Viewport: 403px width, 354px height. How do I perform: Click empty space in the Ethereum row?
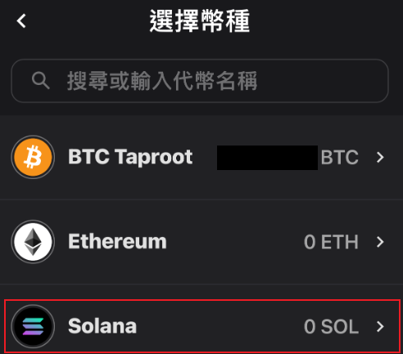point(235,242)
